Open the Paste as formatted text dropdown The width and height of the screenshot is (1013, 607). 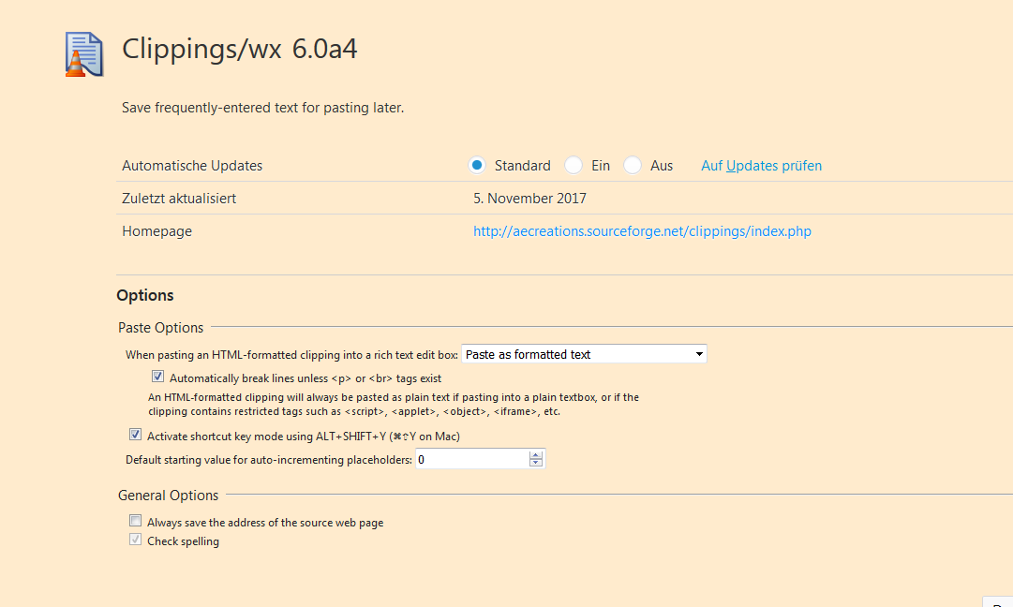click(584, 354)
